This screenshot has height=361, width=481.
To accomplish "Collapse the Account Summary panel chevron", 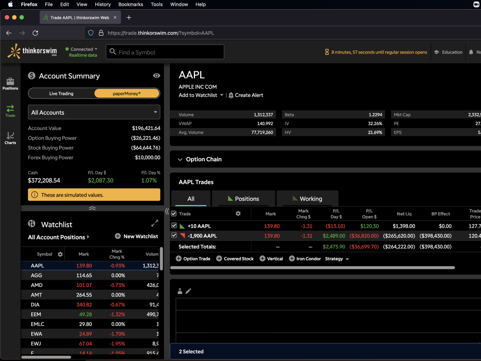I will [x=92, y=208].
